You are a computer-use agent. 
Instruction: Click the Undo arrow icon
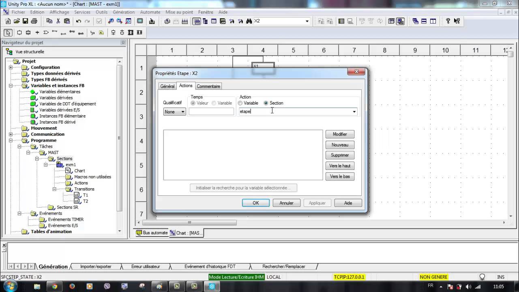tap(79, 21)
